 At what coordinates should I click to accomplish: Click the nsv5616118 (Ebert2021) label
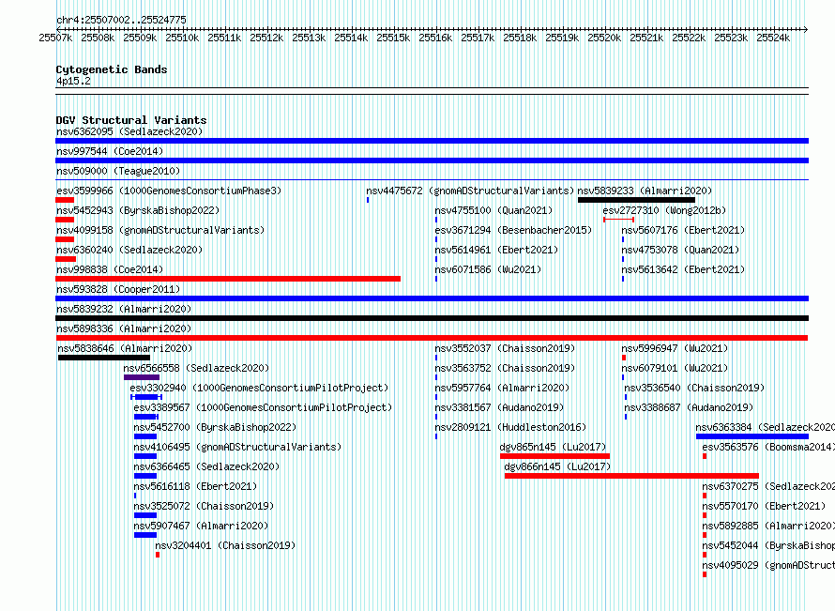point(195,486)
